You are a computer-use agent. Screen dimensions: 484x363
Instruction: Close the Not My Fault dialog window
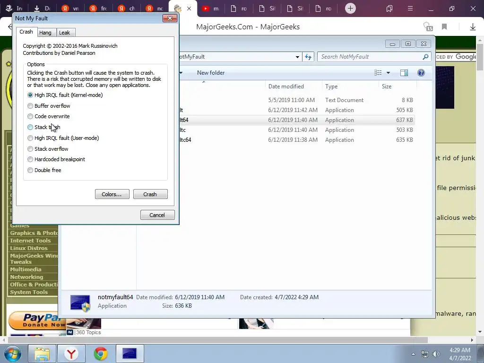pos(170,18)
